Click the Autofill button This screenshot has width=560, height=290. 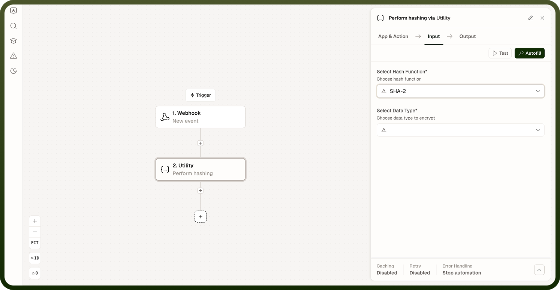point(529,53)
